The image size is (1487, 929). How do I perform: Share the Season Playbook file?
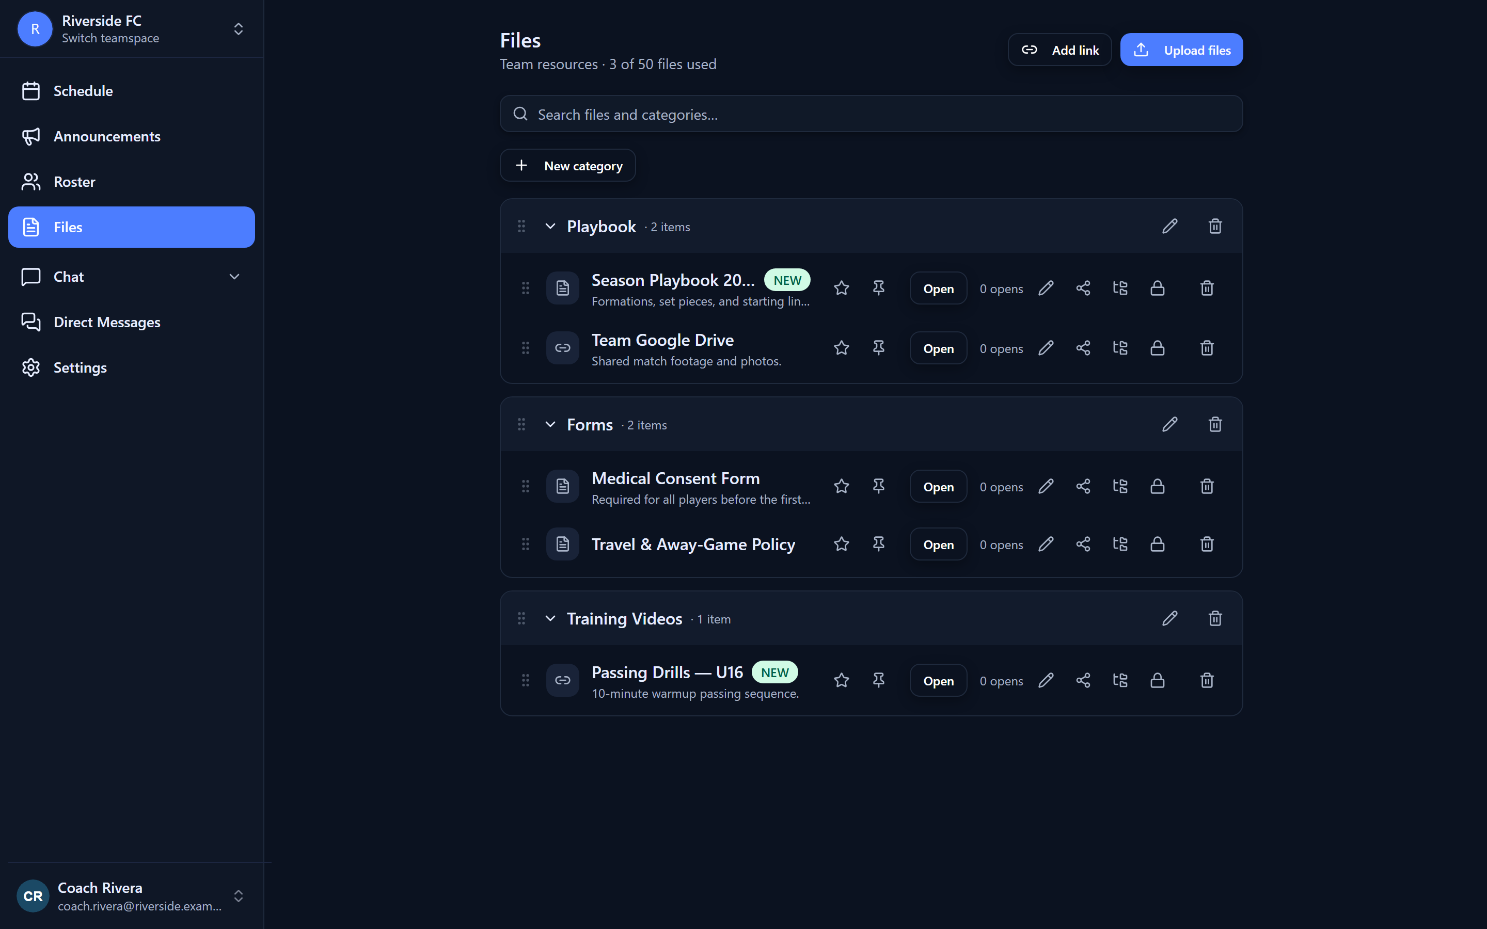pyautogui.click(x=1083, y=288)
